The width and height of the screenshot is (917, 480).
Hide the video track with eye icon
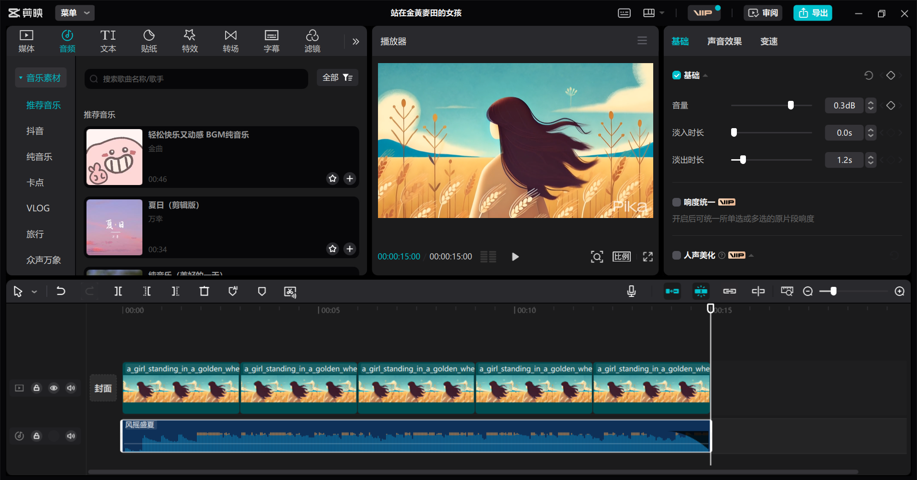[54, 388]
